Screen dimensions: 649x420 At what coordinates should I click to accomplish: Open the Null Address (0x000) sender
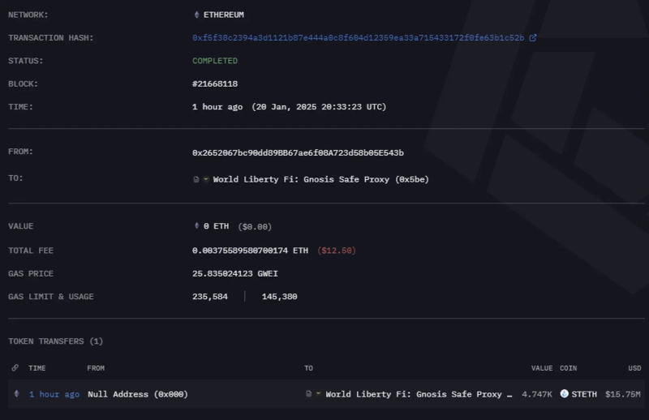pos(137,394)
